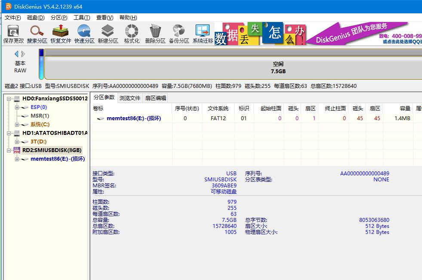This screenshot has width=422, height=280.
Task: Expand the 3T(D:) partition node
Action: pyautogui.click(x=17, y=142)
